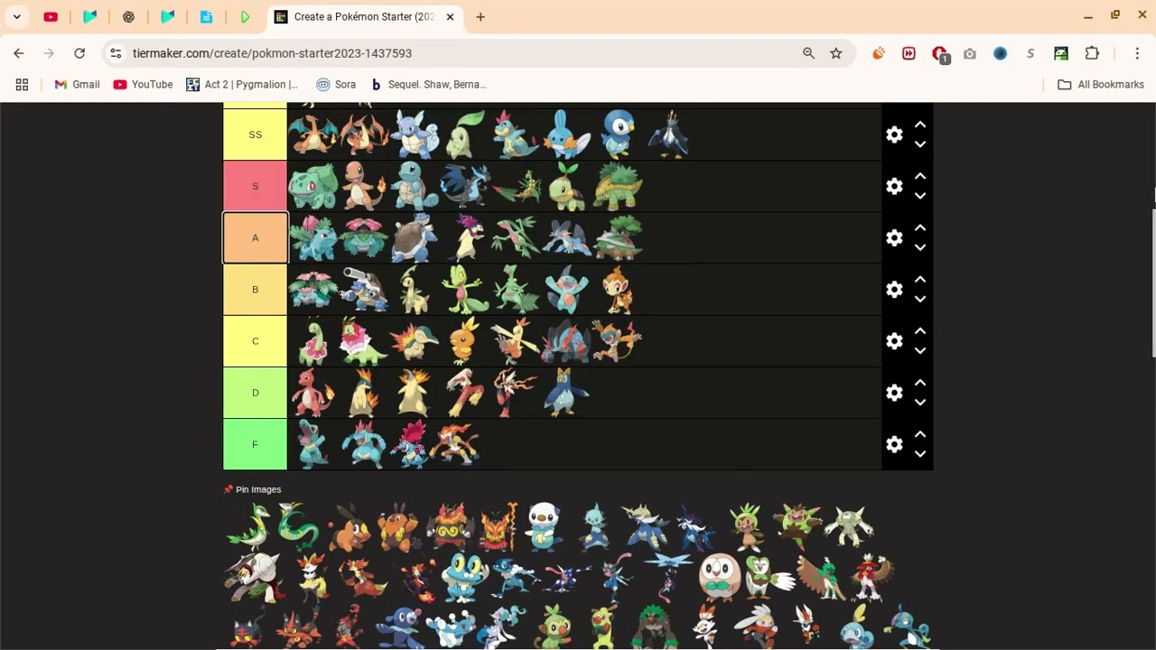Open settings gear for the B tier row
This screenshot has width=1156, height=650.
(894, 289)
